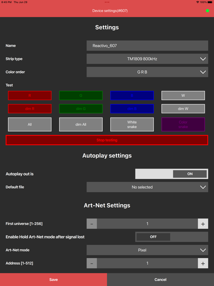
Task: Tap the battery indicator icon
Action: coord(210,2)
